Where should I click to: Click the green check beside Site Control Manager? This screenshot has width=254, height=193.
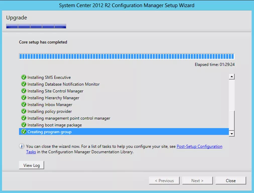pos(24,91)
